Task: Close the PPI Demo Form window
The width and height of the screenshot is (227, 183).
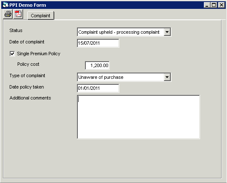Action: point(222,5)
